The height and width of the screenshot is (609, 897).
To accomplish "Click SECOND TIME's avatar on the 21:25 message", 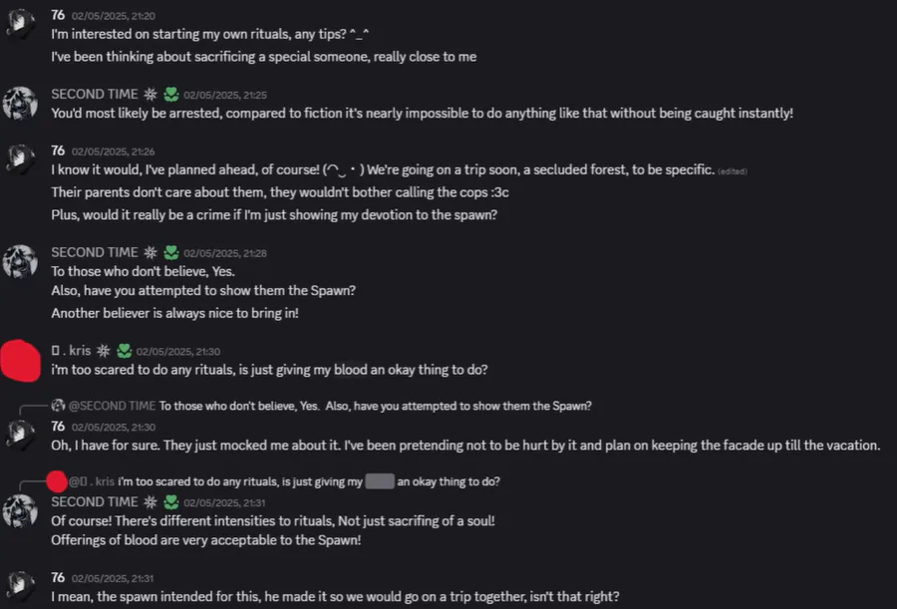I will point(20,104).
